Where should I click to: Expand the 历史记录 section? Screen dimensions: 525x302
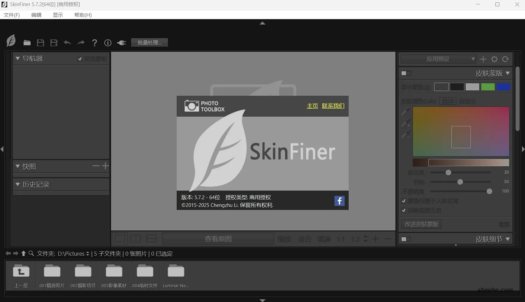click(x=17, y=184)
